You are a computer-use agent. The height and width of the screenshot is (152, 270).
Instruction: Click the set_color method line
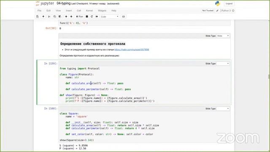point(109,134)
